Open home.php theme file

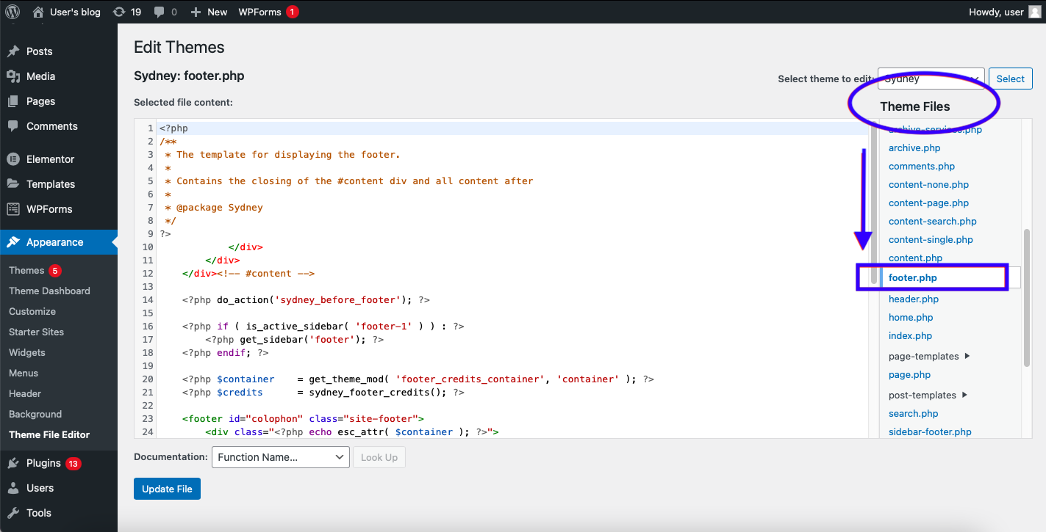tap(911, 317)
